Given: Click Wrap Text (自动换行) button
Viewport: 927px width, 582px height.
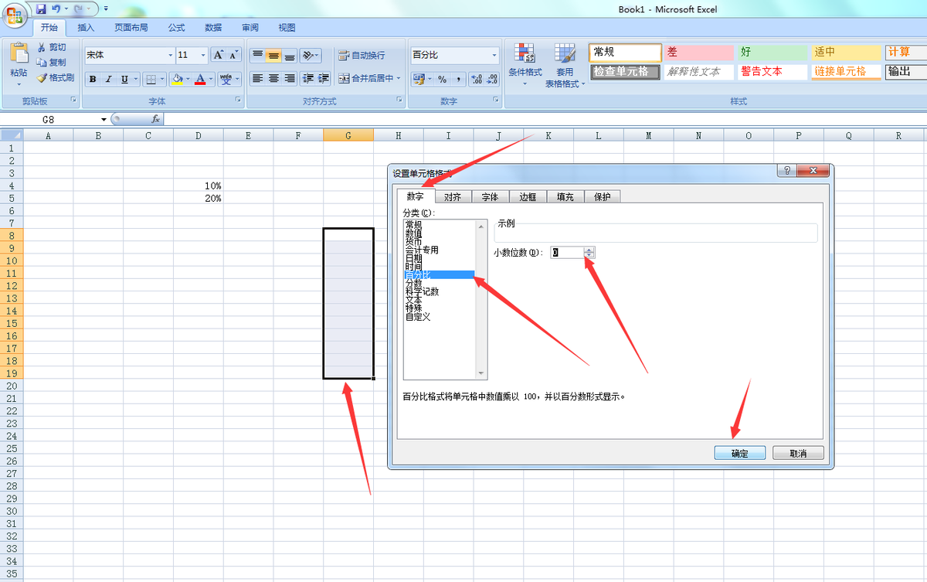Looking at the screenshot, I should pos(362,56).
